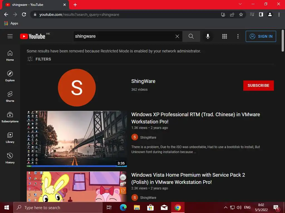Image resolution: width=285 pixels, height=213 pixels.
Task: Subscribe to the ShingWare channel
Action: click(258, 85)
